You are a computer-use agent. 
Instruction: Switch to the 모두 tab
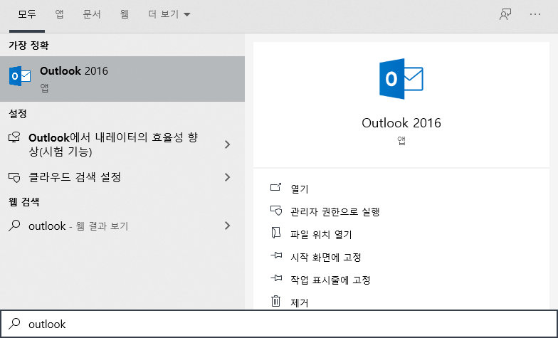(27, 14)
